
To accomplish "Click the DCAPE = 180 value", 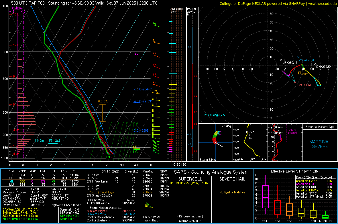I will point(12,202).
